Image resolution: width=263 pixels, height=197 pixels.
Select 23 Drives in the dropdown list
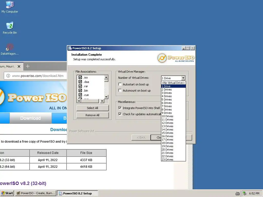[x=173, y=160]
